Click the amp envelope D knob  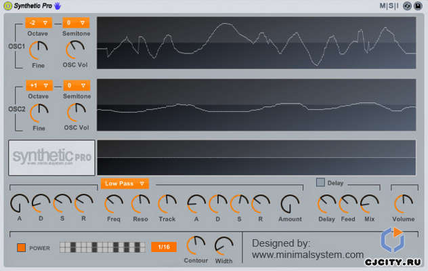[x=41, y=203]
